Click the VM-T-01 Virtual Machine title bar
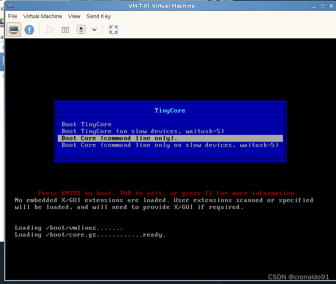This screenshot has height=284, width=336. 162,6
